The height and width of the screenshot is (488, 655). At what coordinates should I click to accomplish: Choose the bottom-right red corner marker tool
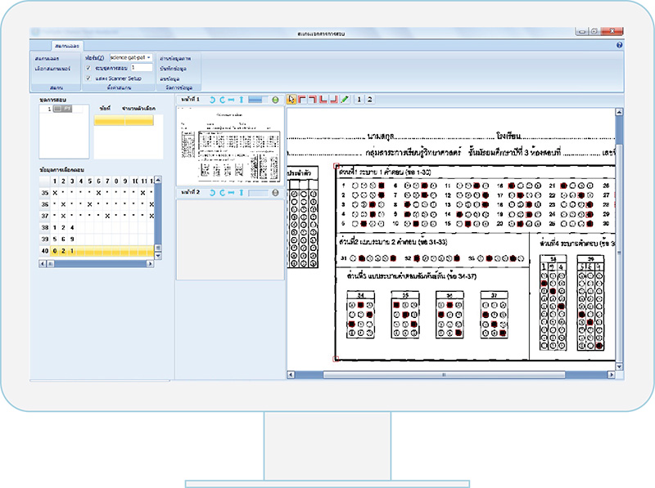pyautogui.click(x=334, y=99)
